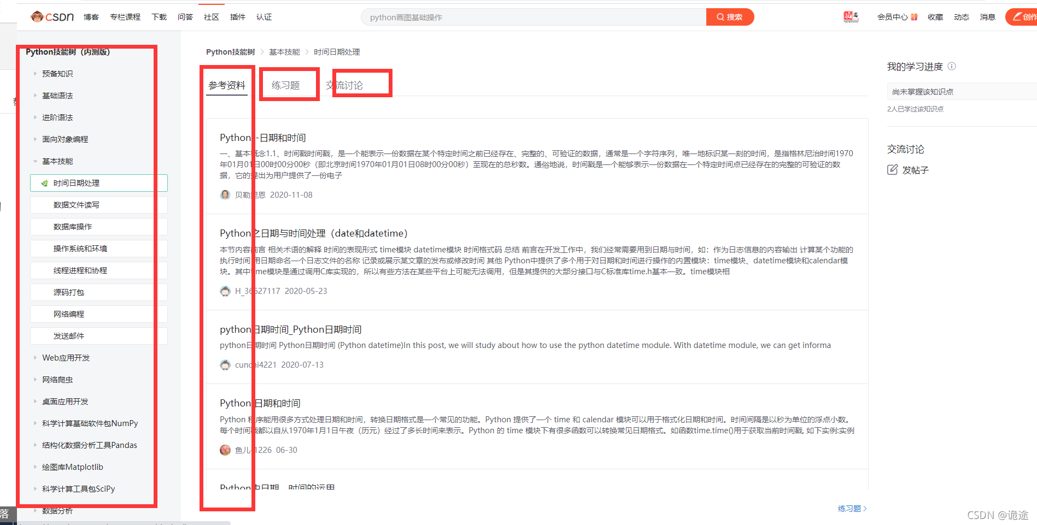Click the 发帖子 edit icon

(x=892, y=170)
